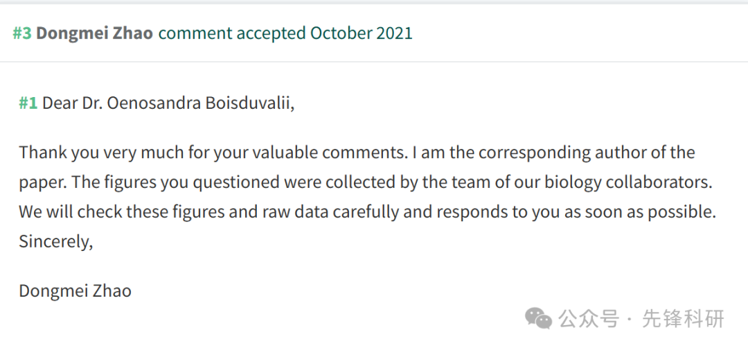
Task: Select author name Dongmei Zhao in header
Action: coord(94,33)
